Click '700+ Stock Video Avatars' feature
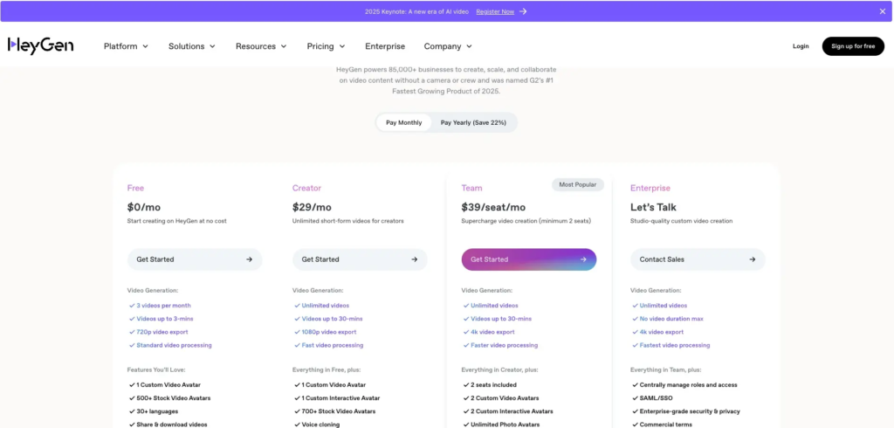The image size is (894, 428). point(339,411)
